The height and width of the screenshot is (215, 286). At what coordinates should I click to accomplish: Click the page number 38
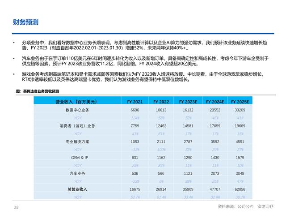(16, 207)
